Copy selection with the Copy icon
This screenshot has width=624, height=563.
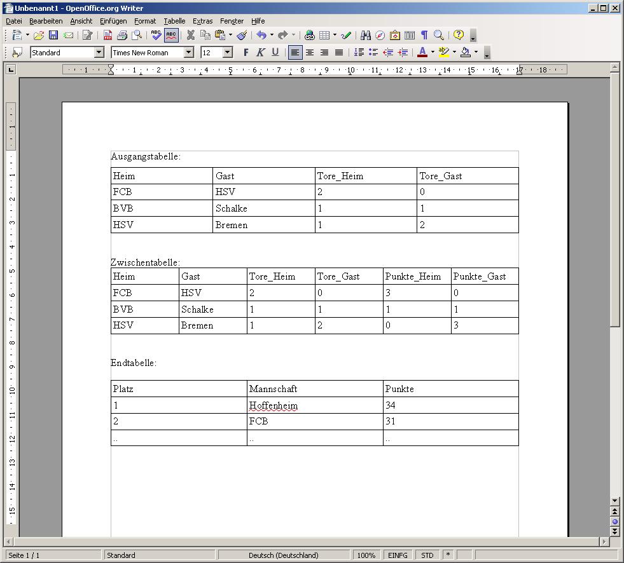(205, 36)
